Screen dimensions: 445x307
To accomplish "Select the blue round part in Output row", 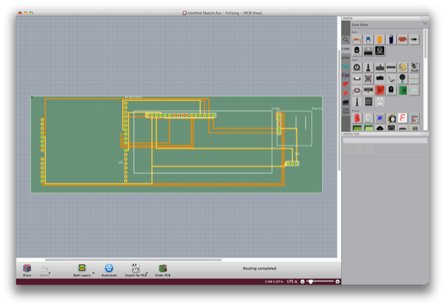I will point(380,118).
